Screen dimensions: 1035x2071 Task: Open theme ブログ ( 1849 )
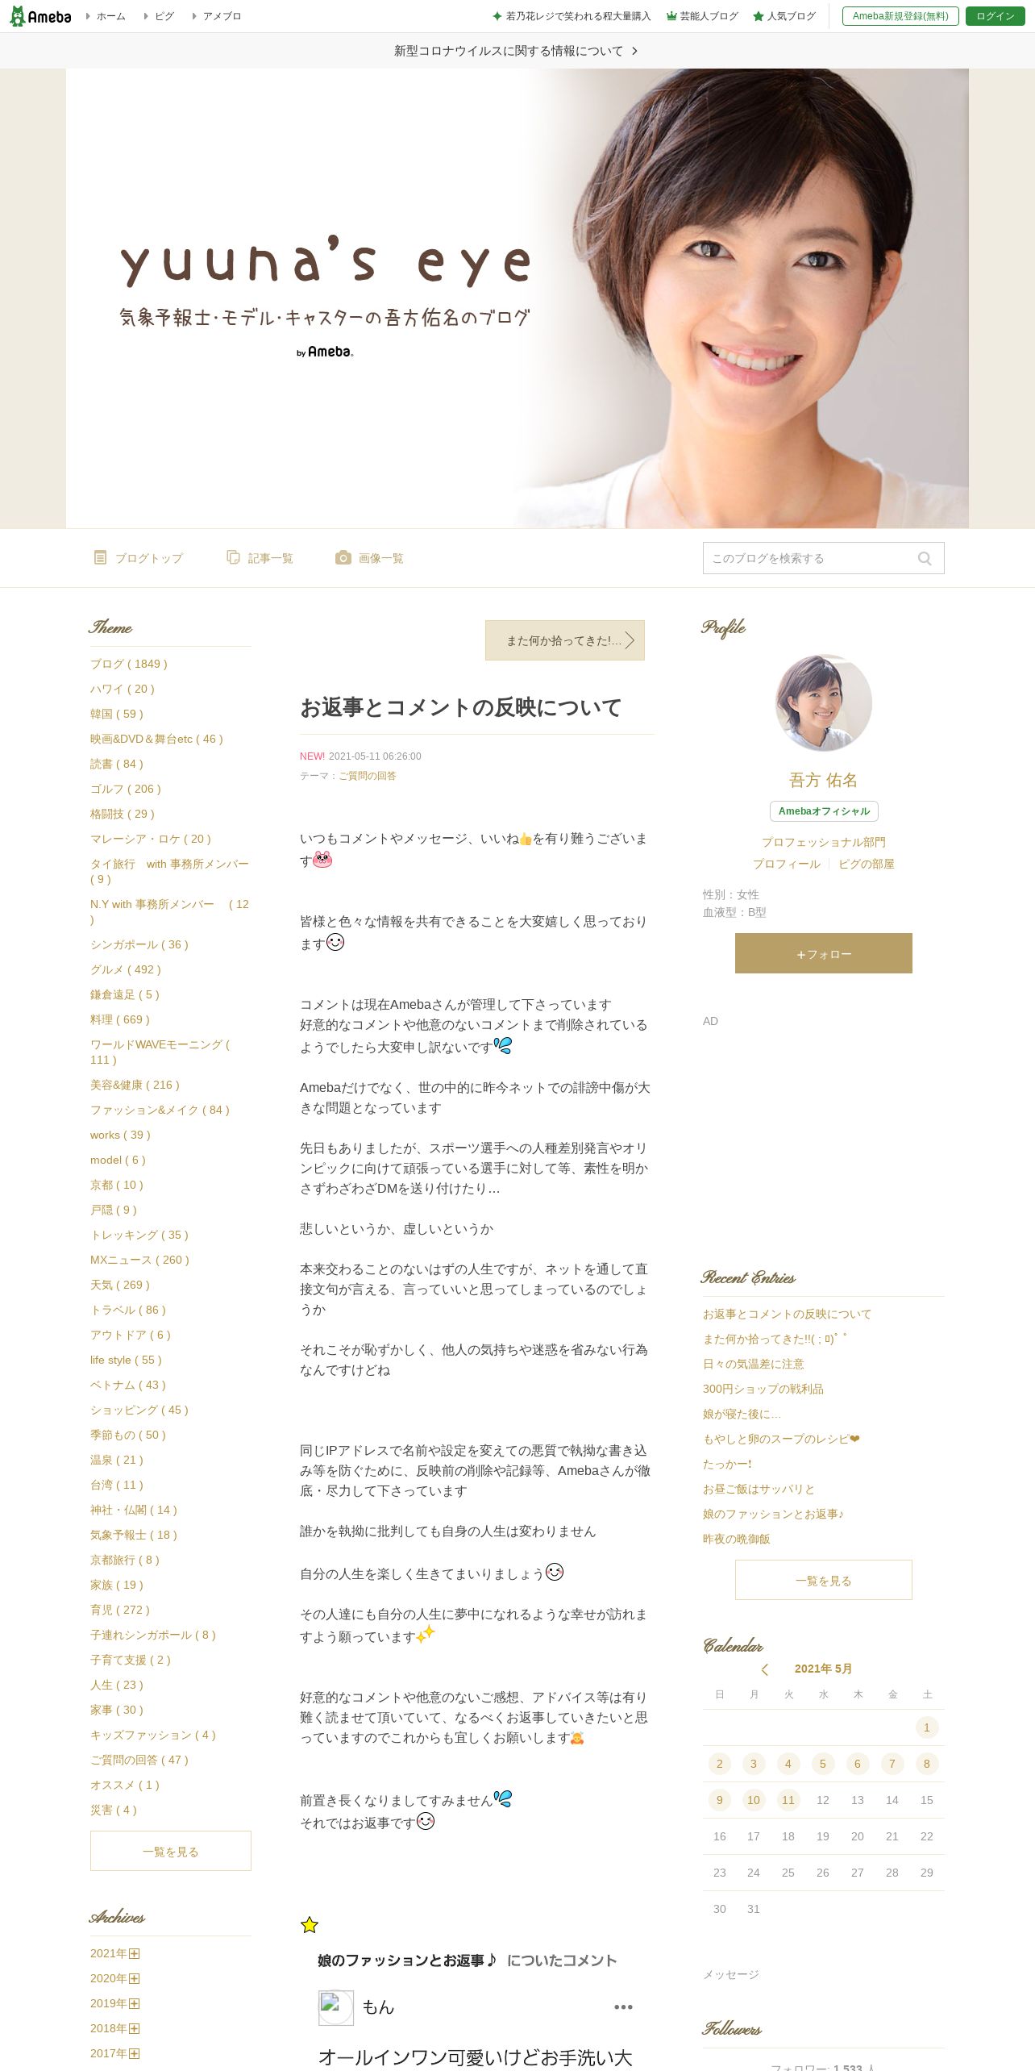click(129, 664)
